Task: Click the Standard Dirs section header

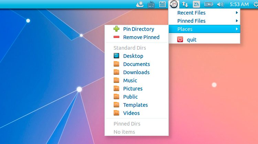Action: (130, 48)
